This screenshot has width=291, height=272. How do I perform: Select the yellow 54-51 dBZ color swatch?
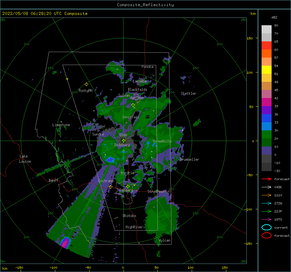coord(266,70)
